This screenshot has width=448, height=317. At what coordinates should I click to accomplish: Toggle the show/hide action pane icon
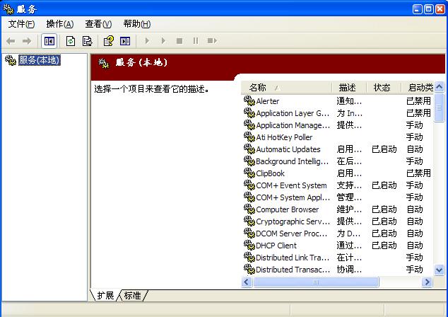pyautogui.click(x=125, y=41)
